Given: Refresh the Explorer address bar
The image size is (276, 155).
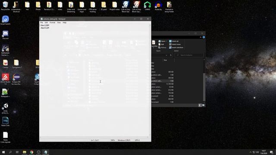Looking at the screenshot, I should coord(171,55).
